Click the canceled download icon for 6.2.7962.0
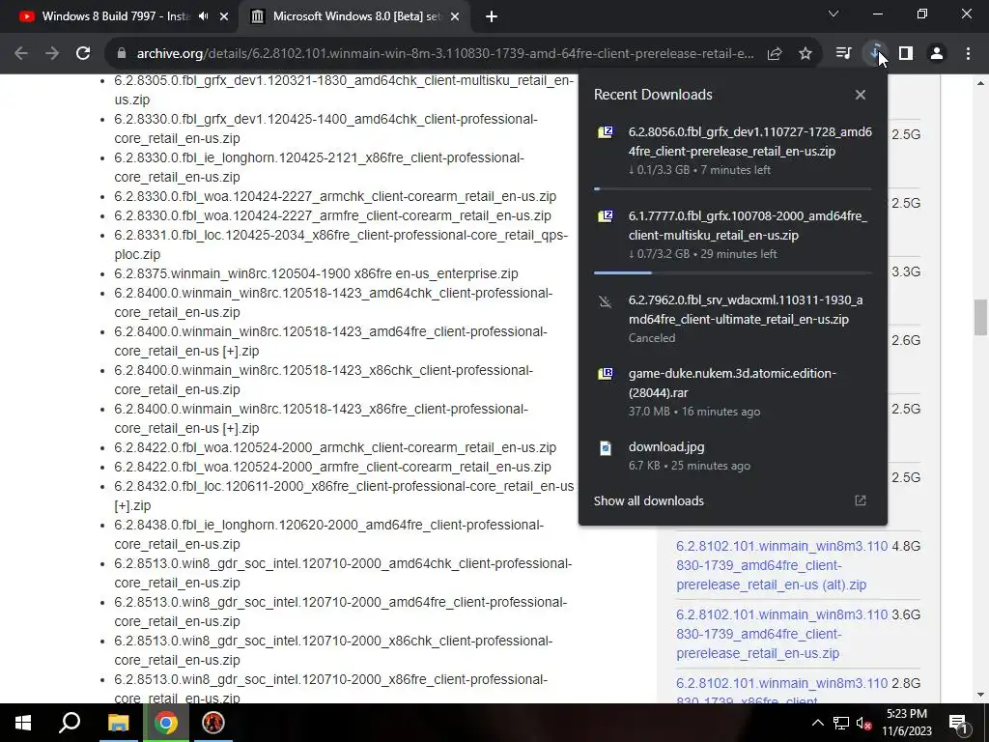Viewport: 989px width, 742px height. tap(605, 301)
